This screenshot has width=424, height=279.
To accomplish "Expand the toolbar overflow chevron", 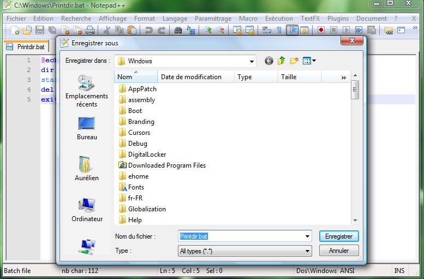I will (x=415, y=28).
